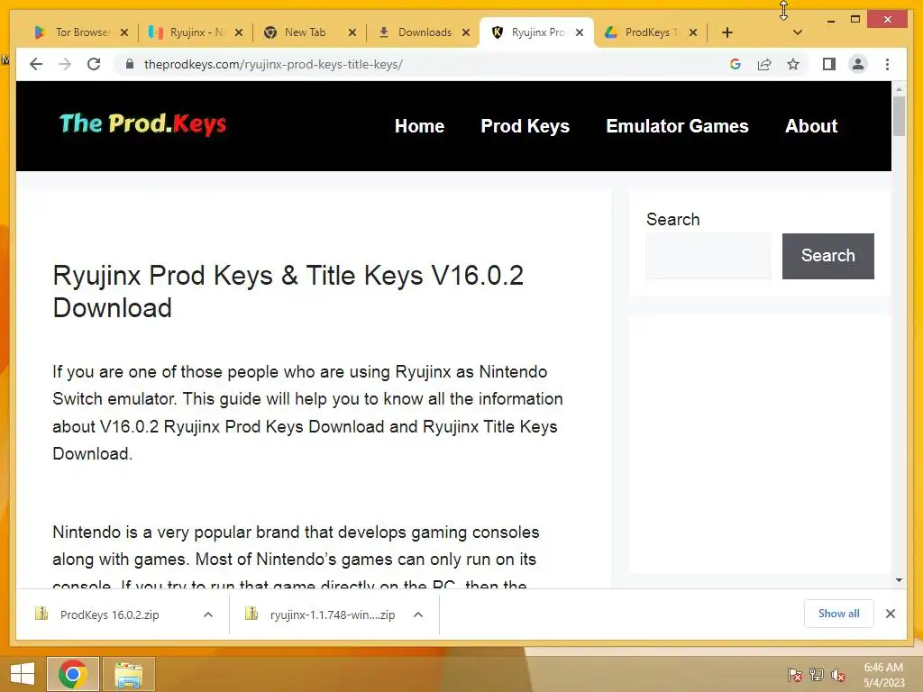The height and width of the screenshot is (692, 923).
Task: Click the sidebar search input field
Action: [x=708, y=256]
